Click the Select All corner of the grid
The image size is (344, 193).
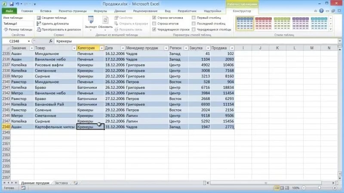pyautogui.click(x=6, y=48)
